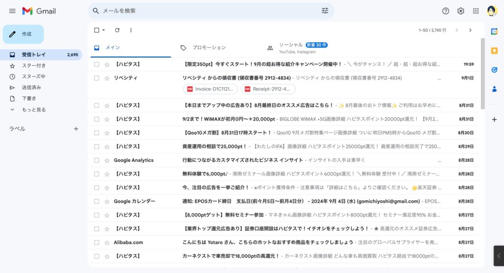Open the support help icon
Image resolution: width=504 pixels, height=273 pixels.
(x=445, y=11)
